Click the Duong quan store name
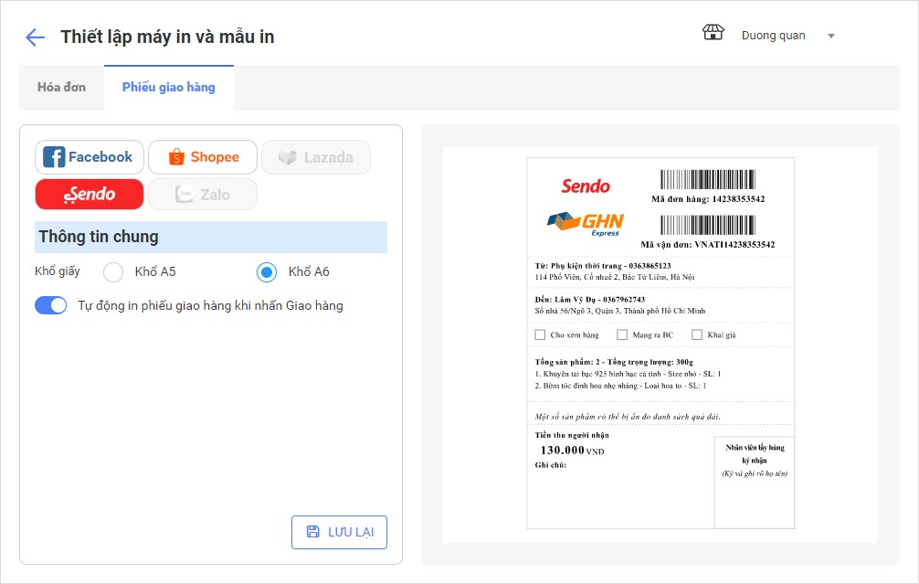Viewport: 919px width, 584px height. [x=773, y=36]
